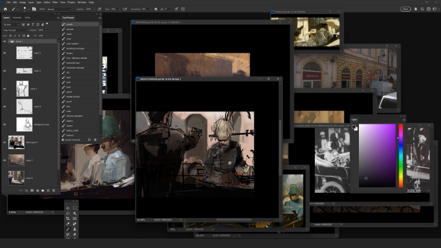This screenshot has height=248, width=441.
Task: Select the 'pencil' tool preset
Action: coord(80,102)
